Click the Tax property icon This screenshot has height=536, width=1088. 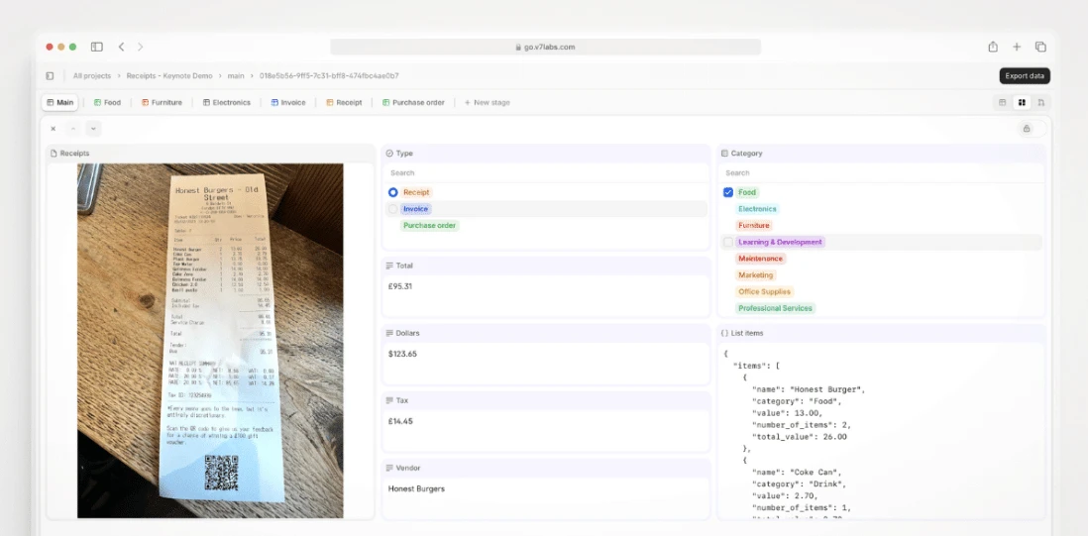tap(389, 400)
